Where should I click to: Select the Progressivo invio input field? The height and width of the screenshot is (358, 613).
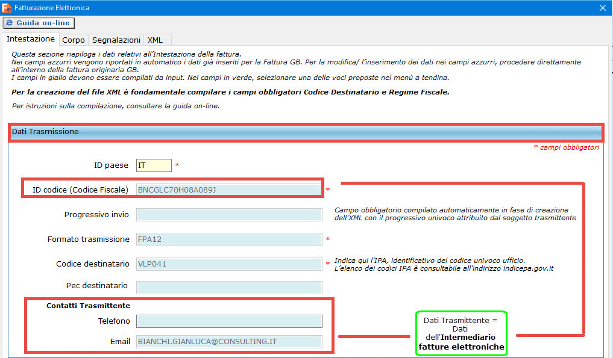(229, 215)
